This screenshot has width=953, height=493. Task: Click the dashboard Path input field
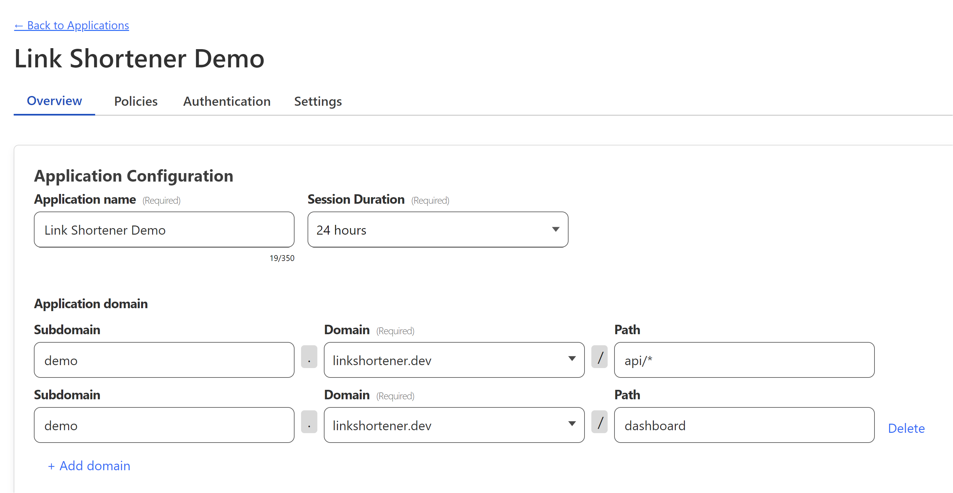click(x=744, y=425)
